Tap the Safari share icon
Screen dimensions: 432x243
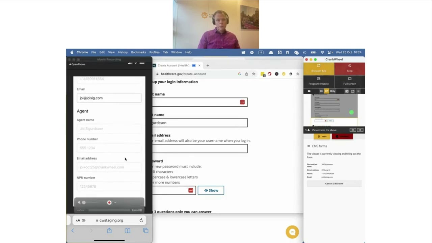click(x=109, y=231)
